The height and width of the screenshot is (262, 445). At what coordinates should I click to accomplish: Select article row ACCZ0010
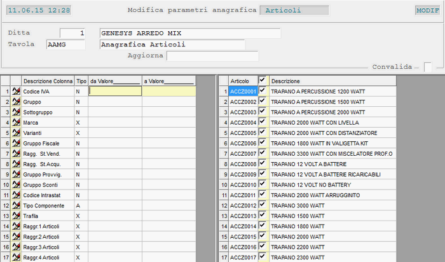click(x=243, y=184)
